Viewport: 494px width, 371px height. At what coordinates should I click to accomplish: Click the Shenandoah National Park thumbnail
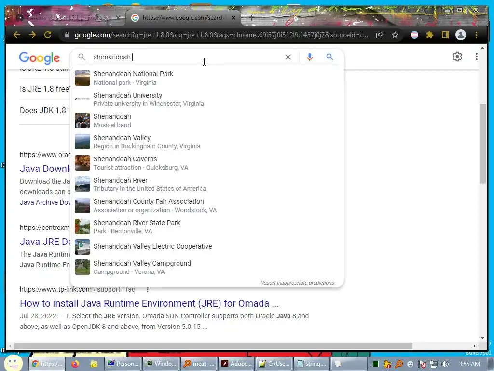(x=82, y=78)
